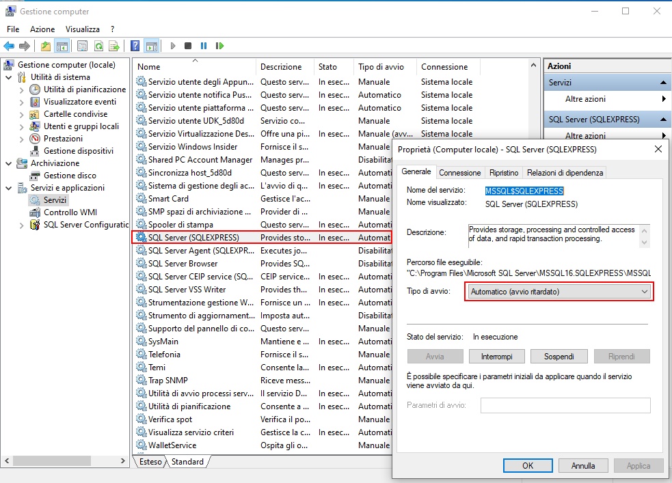Click the Interrompi button
Image resolution: width=672 pixels, height=483 pixels.
point(497,357)
